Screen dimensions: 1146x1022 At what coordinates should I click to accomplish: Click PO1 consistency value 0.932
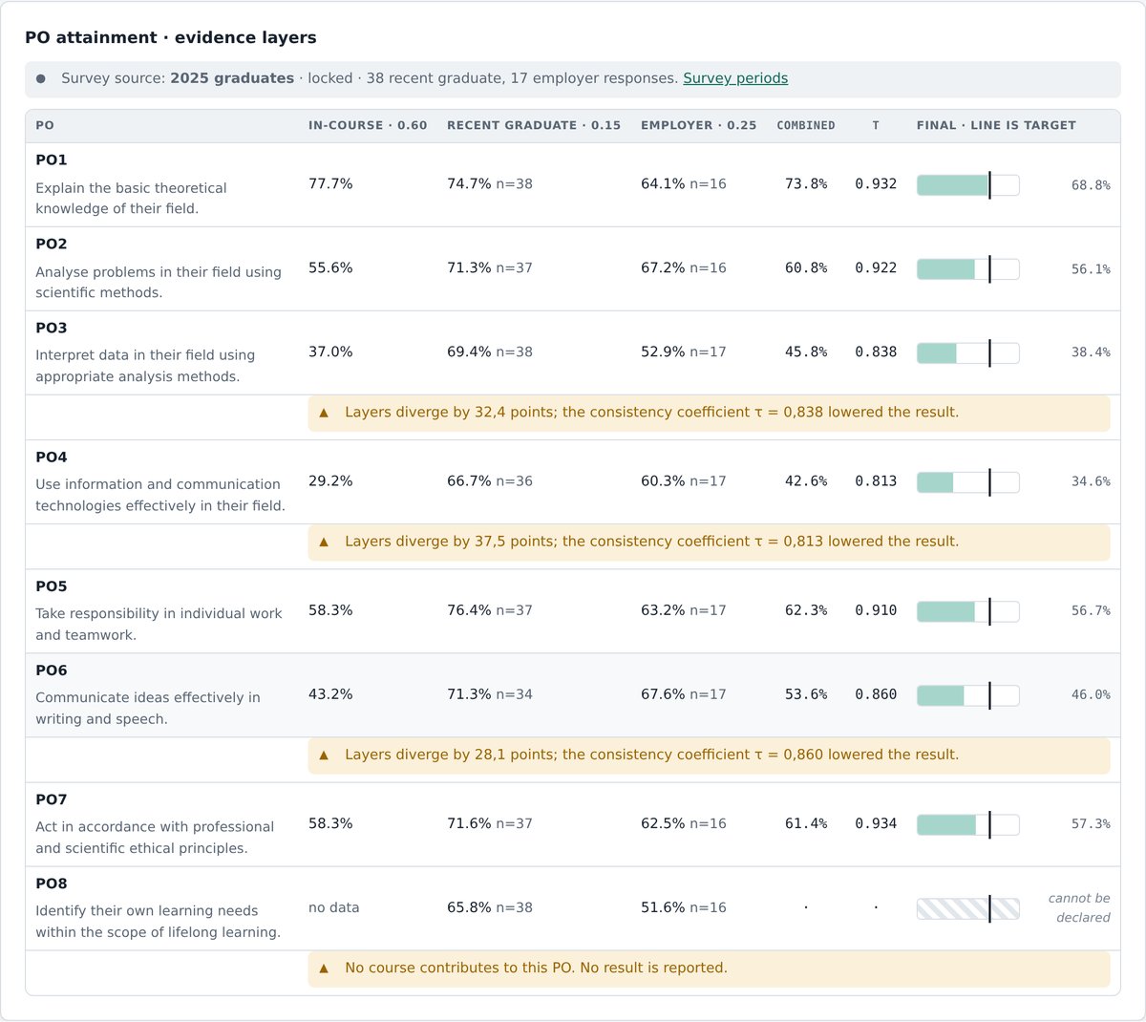[x=876, y=184]
